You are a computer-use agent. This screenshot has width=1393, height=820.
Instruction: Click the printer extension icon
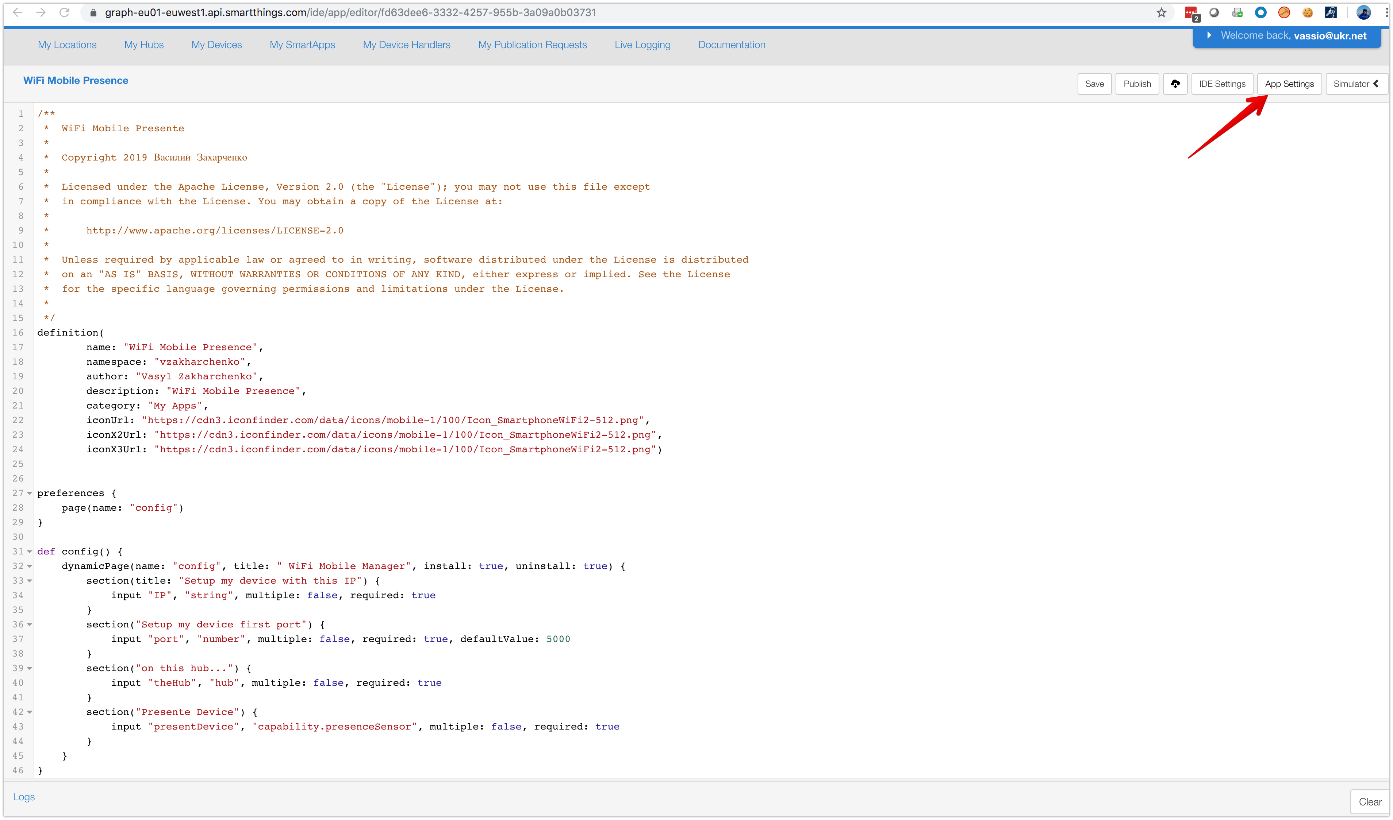pos(1237,13)
